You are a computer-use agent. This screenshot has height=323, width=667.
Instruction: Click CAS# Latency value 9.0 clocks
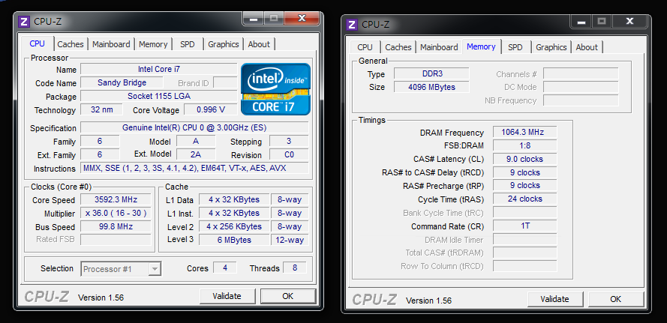[525, 159]
